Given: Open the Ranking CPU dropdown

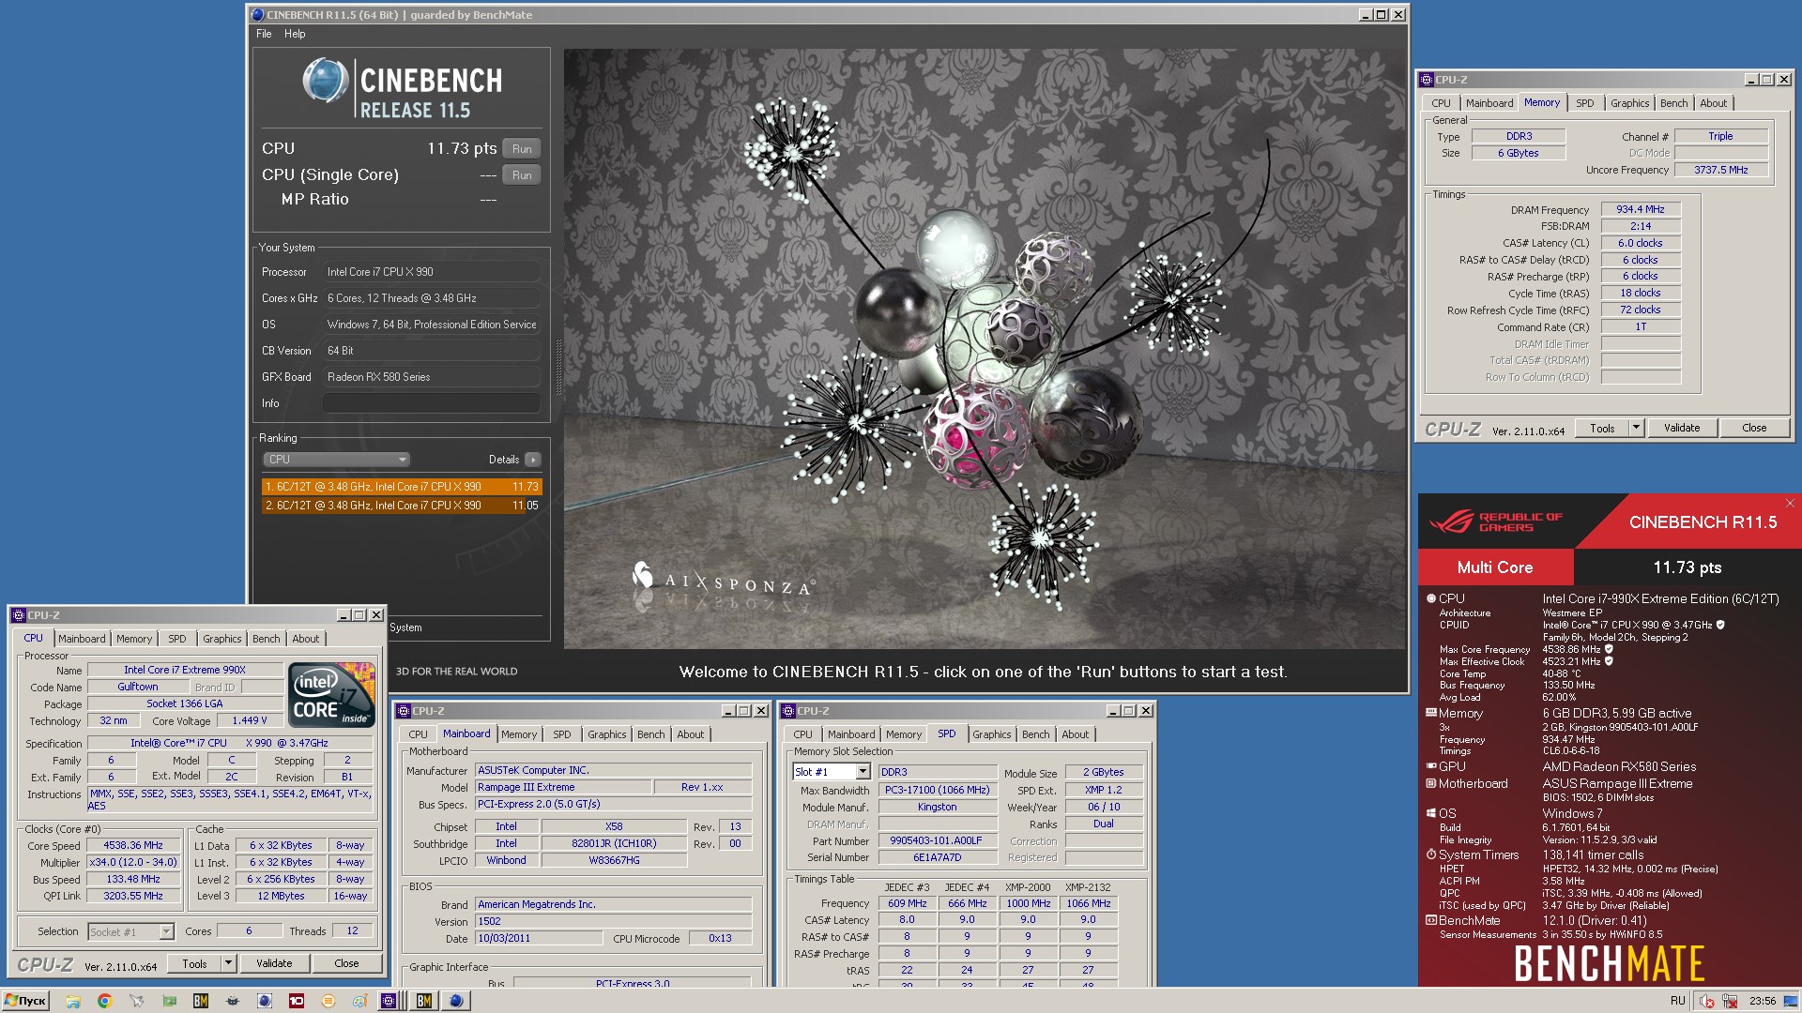Looking at the screenshot, I should 336,460.
